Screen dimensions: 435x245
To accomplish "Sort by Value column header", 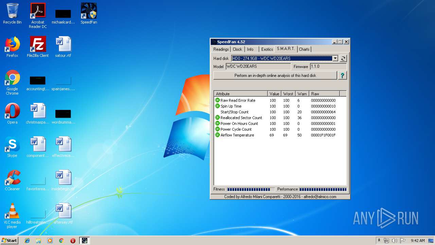I will [x=274, y=94].
